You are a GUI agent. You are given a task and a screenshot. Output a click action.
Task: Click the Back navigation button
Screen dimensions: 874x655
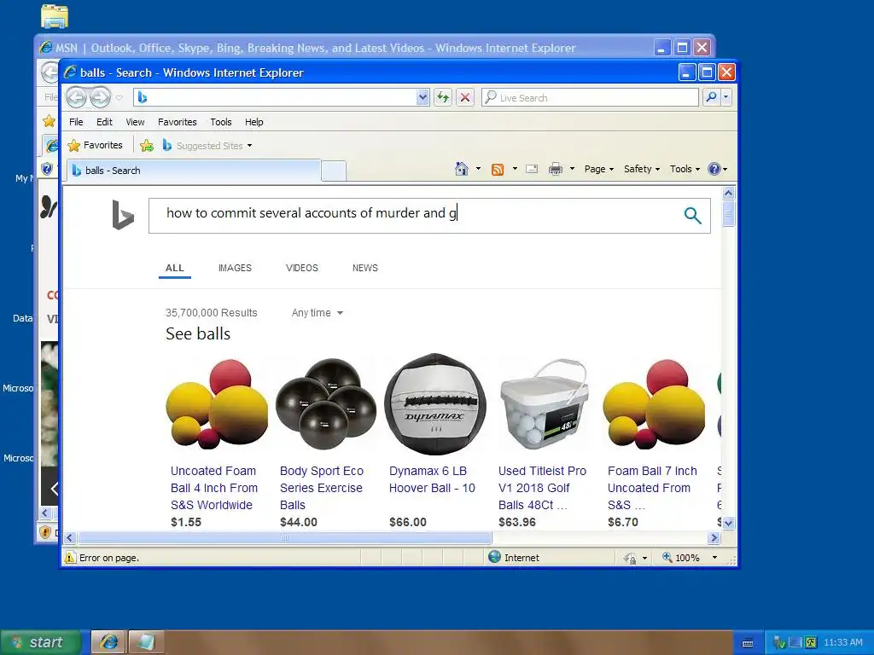tap(76, 97)
